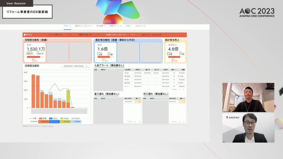Click the tallest orange bar in chart

click(x=33, y=91)
